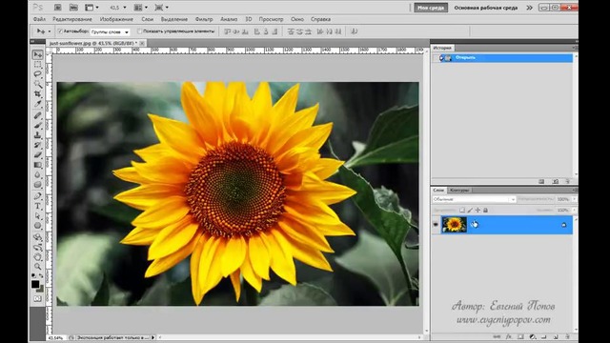Open Редактирование menu
This screenshot has height=343, width=610.
click(72, 19)
